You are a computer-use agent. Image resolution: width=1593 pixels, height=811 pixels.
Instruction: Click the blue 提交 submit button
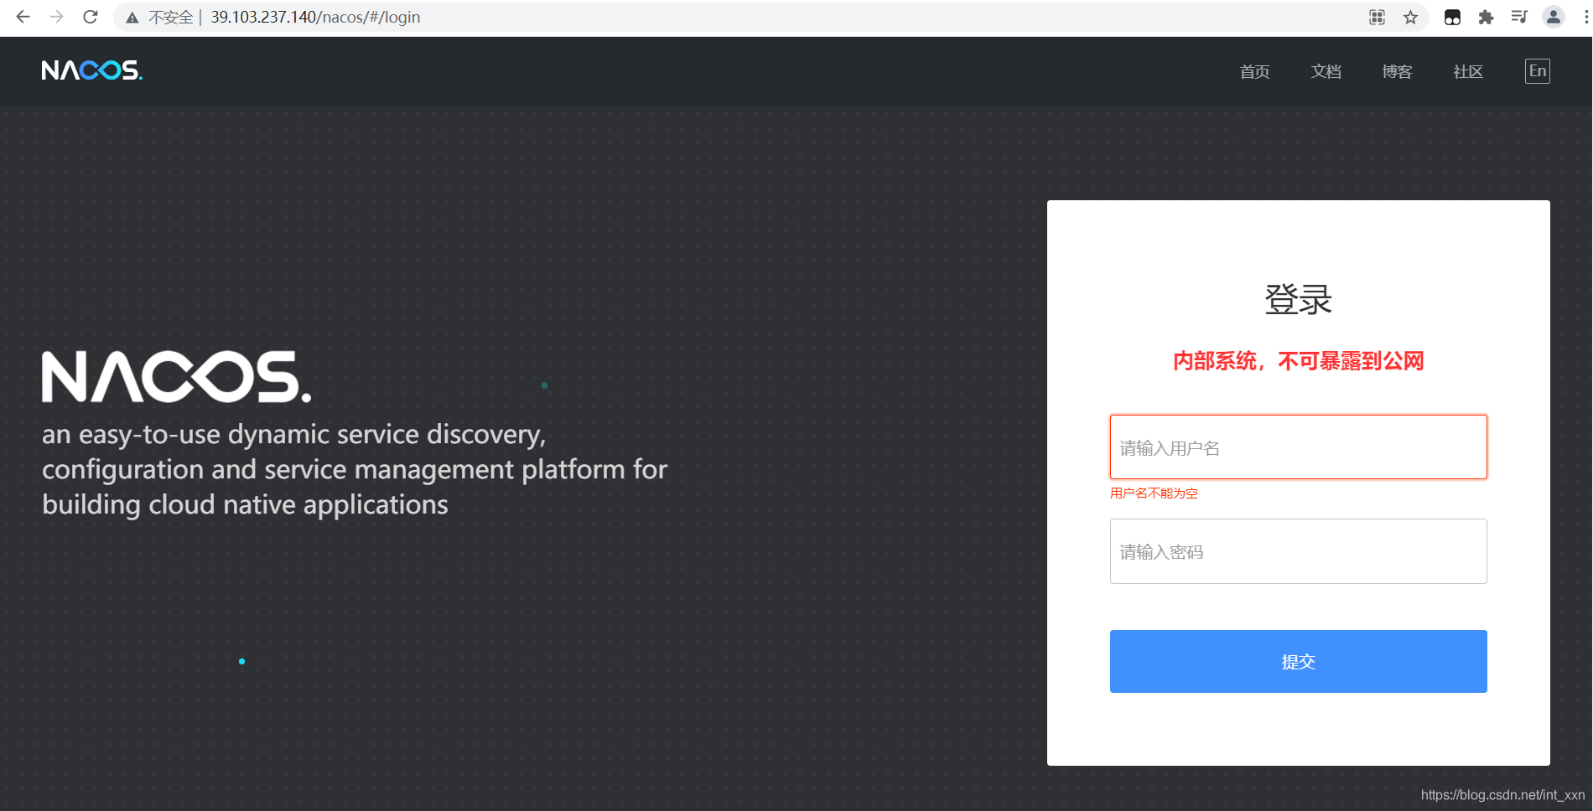pyautogui.click(x=1298, y=661)
